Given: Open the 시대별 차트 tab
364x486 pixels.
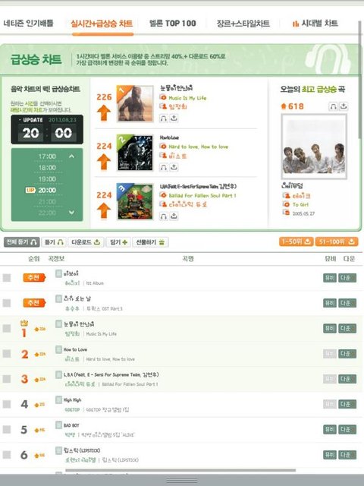Looking at the screenshot, I should click(315, 24).
